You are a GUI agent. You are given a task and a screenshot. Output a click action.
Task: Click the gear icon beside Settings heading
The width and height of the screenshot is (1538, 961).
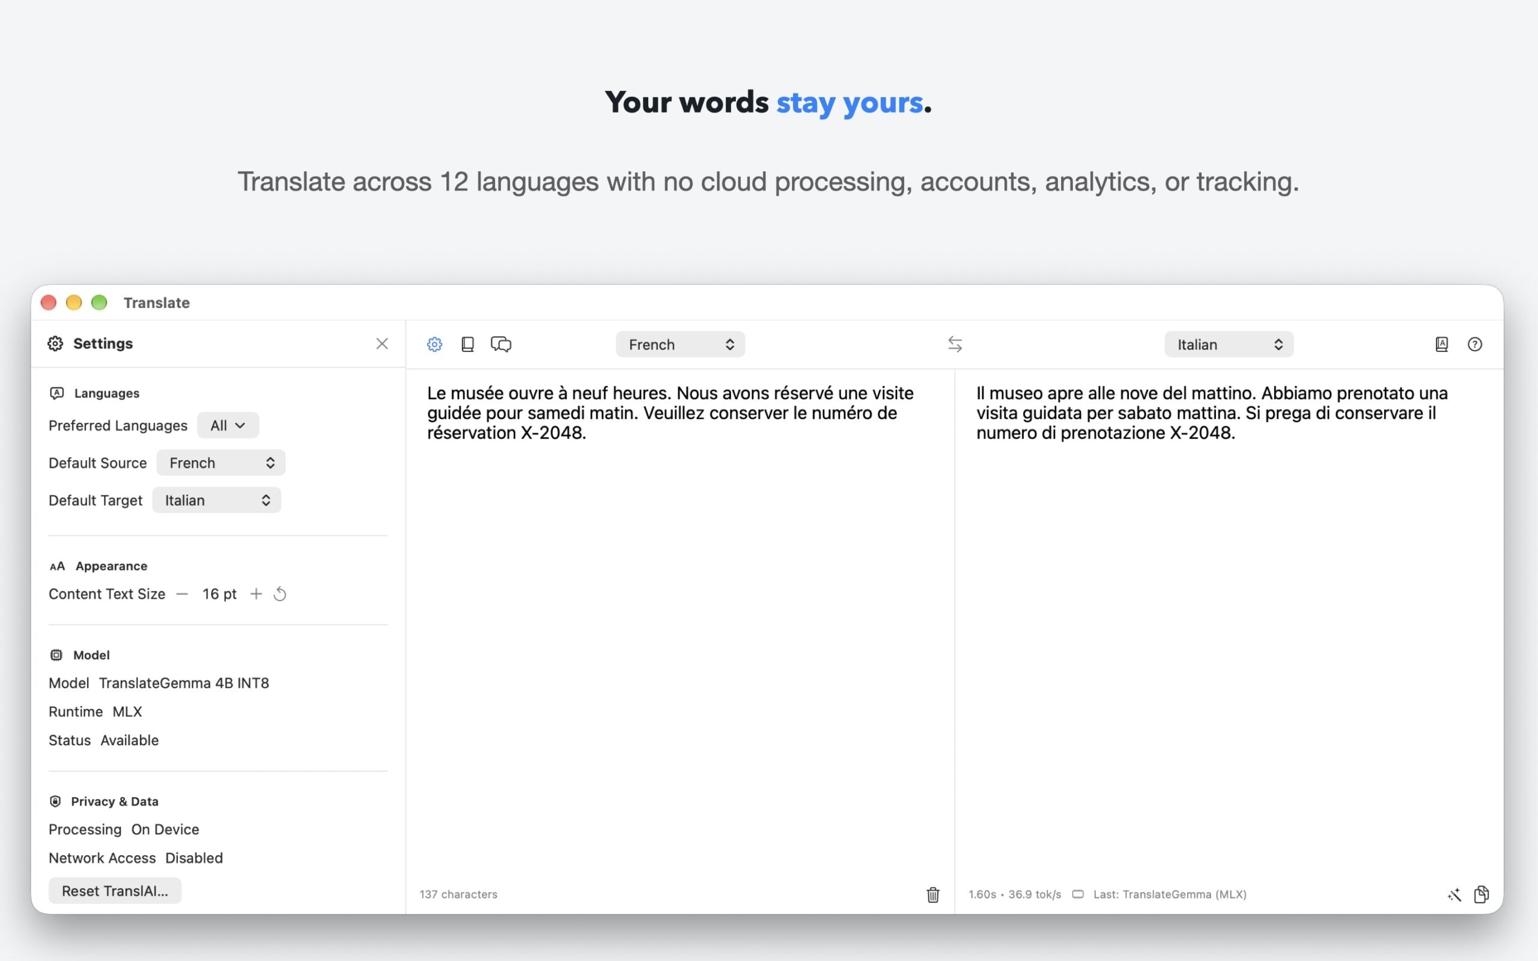(x=55, y=343)
